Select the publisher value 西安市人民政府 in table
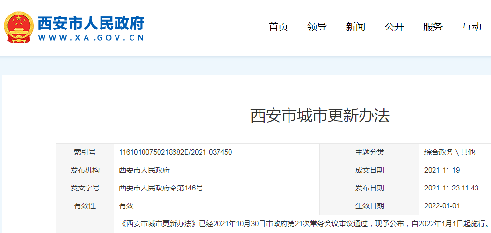Screen dimensions: 491x233 [x=144, y=170]
